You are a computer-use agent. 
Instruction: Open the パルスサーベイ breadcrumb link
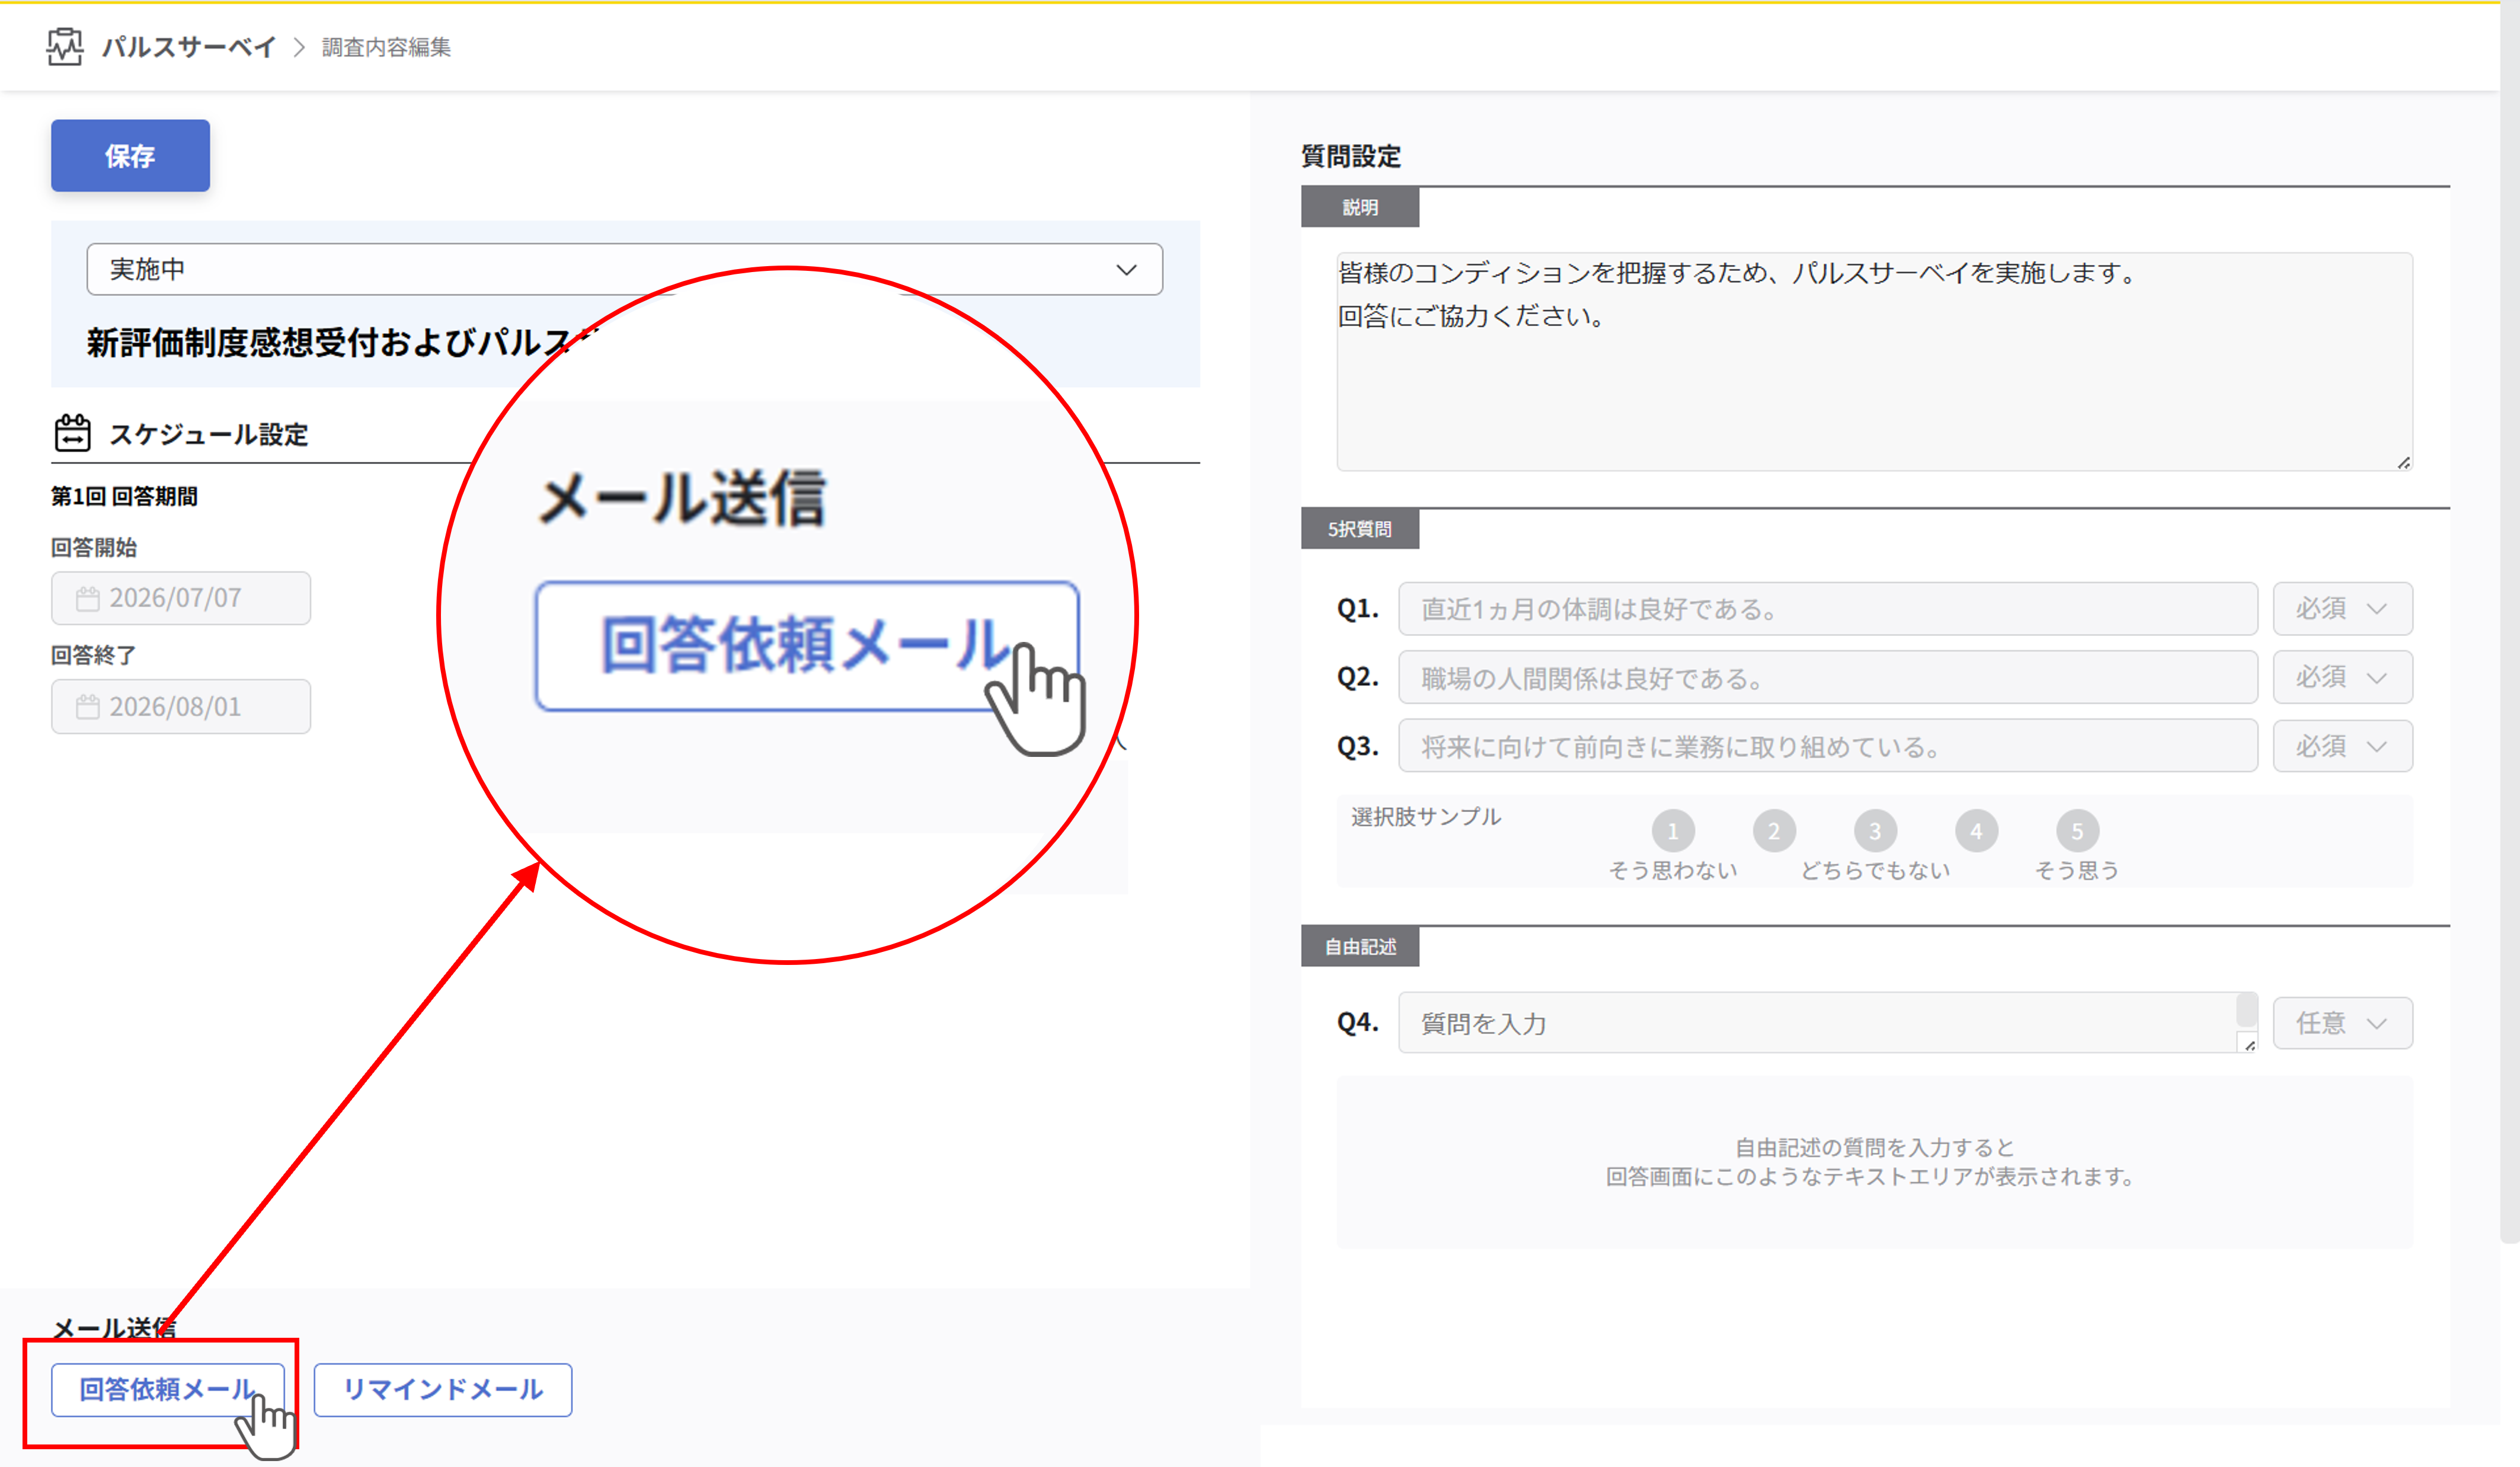click(x=189, y=47)
